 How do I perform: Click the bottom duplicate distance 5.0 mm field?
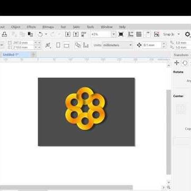(x=183, y=47)
